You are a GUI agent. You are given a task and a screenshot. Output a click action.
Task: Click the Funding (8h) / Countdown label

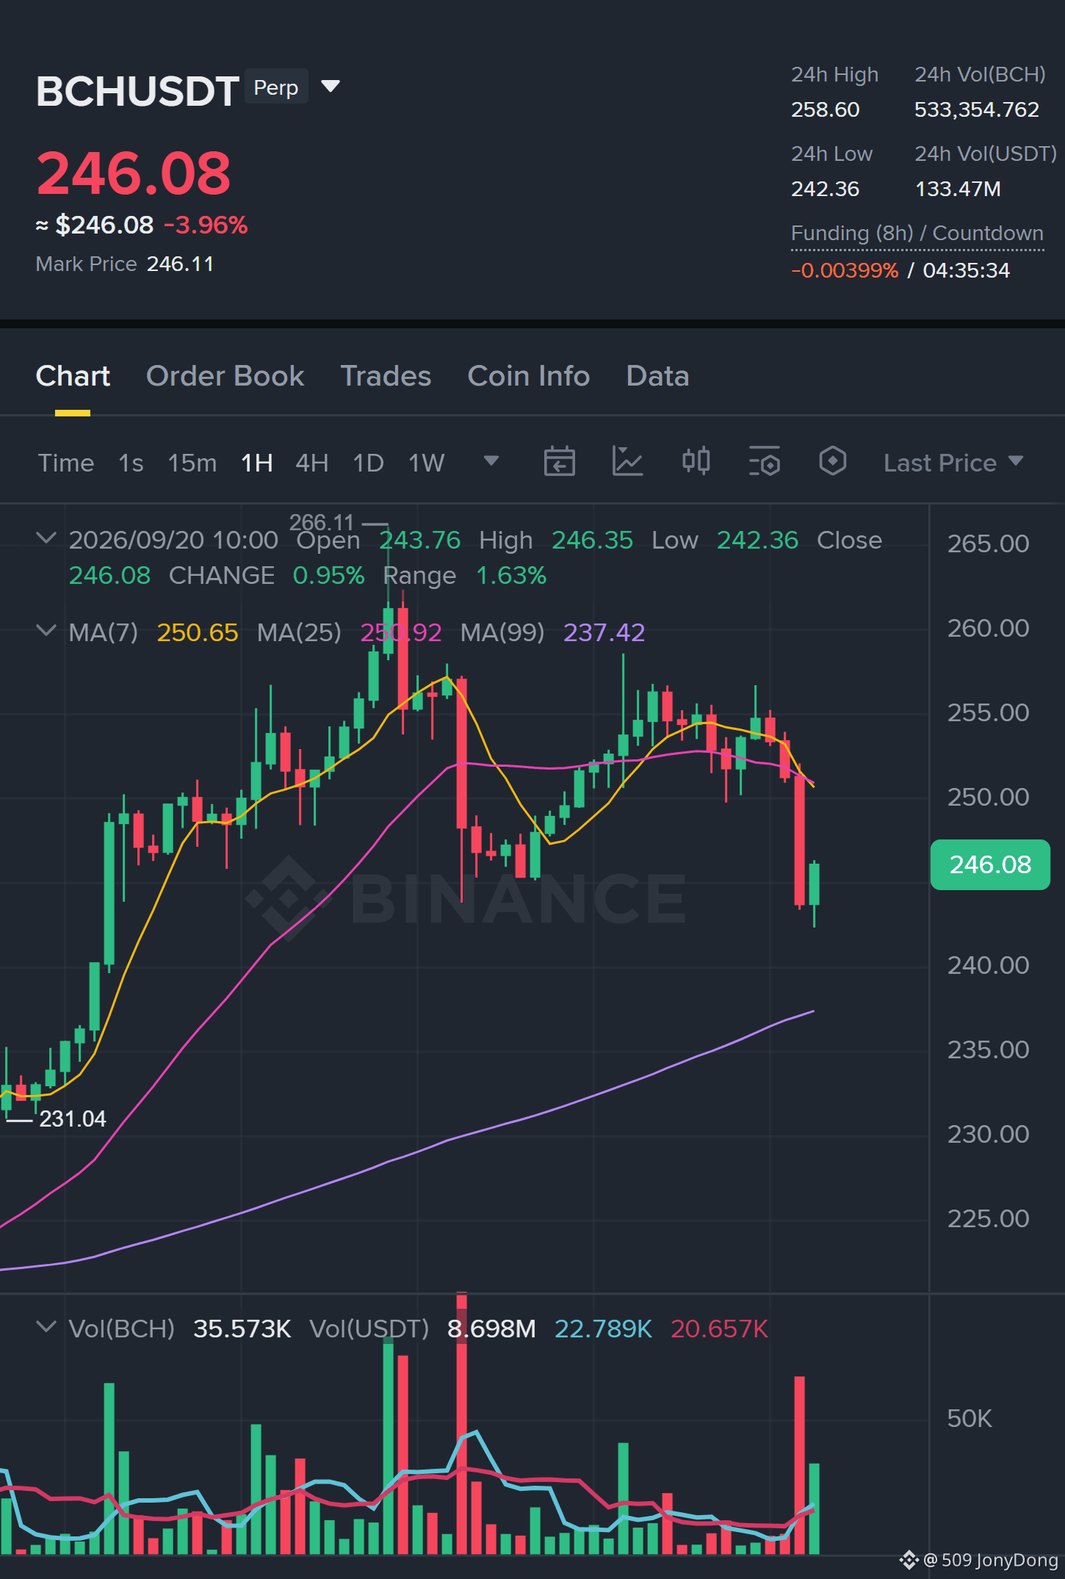tap(917, 234)
